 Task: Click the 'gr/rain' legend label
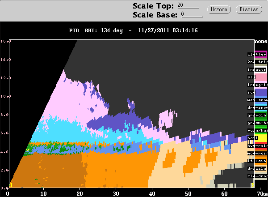(x=257, y=115)
